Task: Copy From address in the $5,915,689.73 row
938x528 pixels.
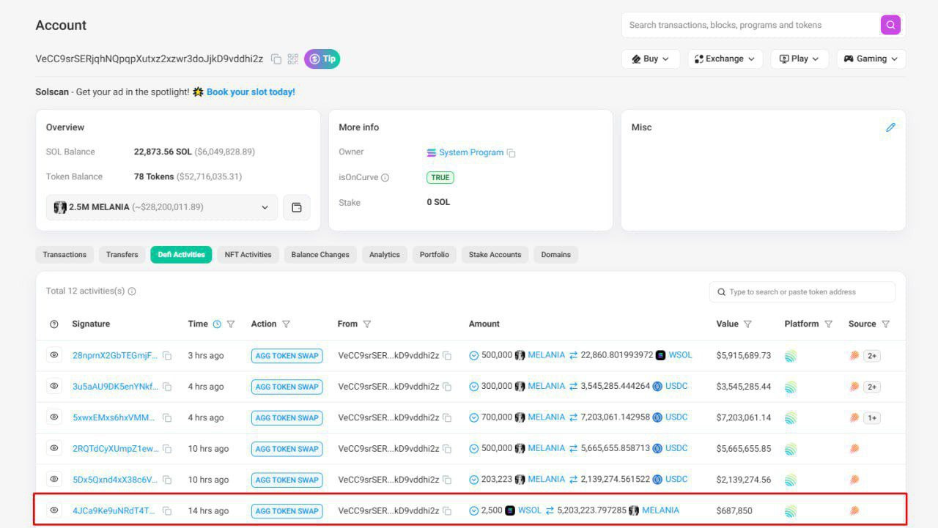Action: click(447, 356)
